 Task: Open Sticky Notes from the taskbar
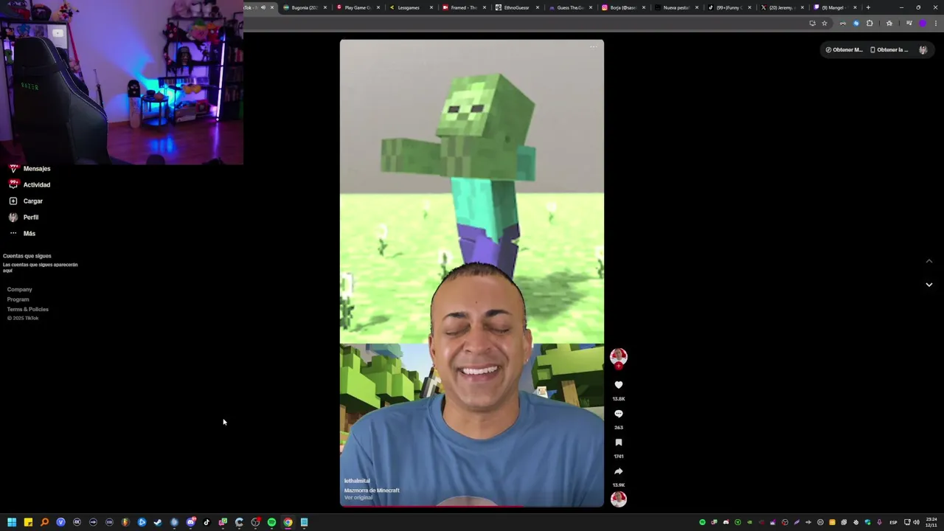28,522
